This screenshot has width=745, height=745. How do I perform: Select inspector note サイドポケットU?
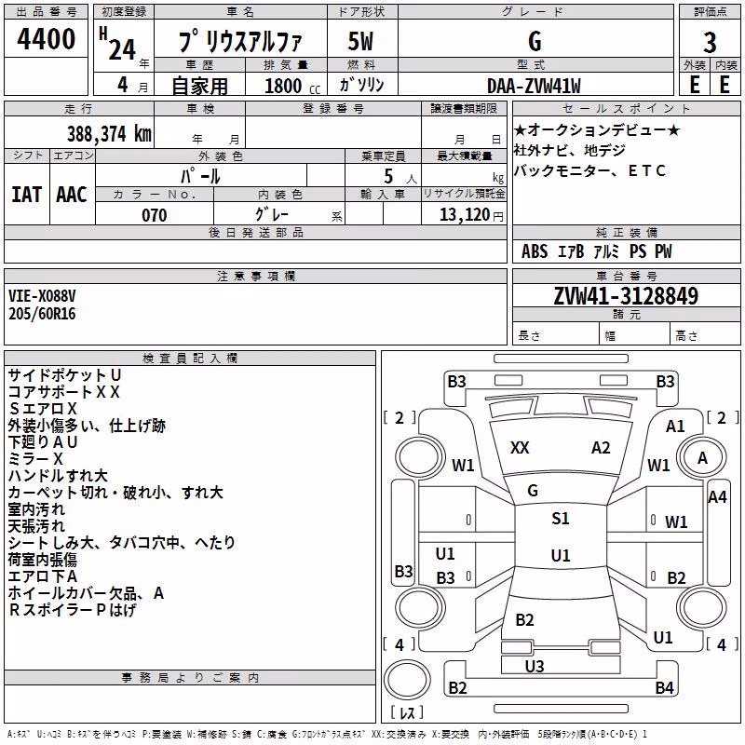tap(64, 375)
